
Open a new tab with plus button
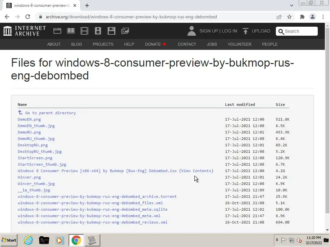click(87, 5)
